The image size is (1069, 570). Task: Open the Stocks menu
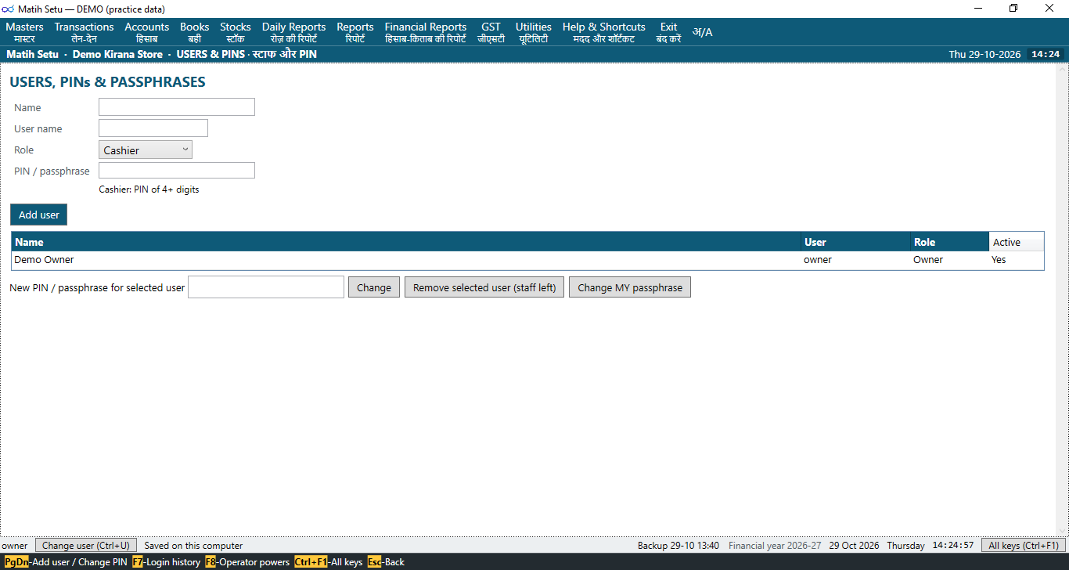pos(236,32)
